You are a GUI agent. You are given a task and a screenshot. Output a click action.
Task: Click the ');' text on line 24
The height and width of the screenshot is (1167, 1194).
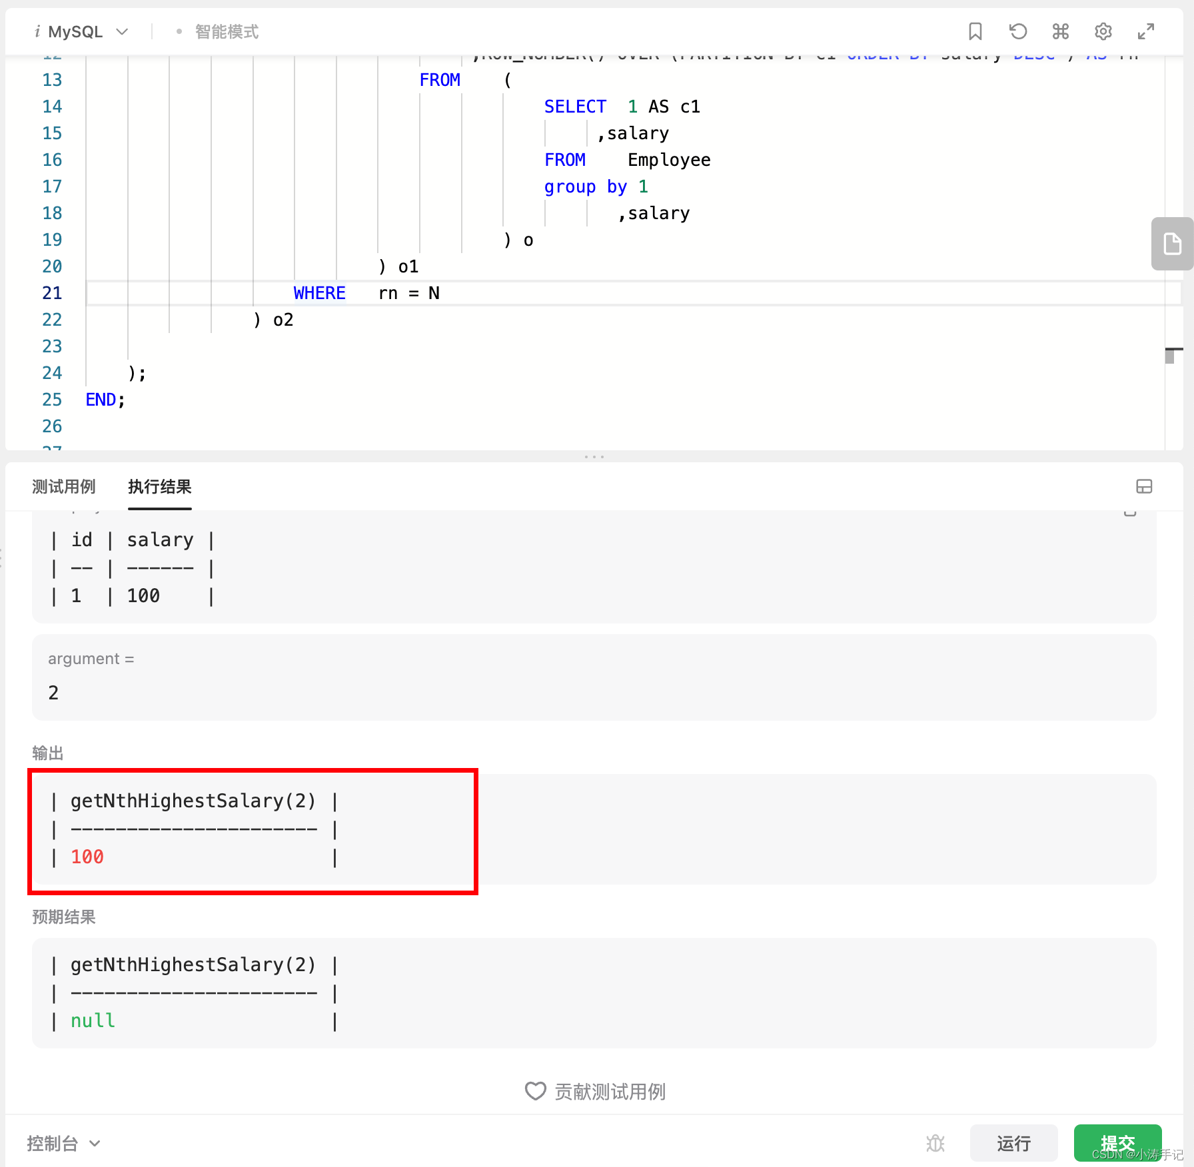[x=137, y=373]
